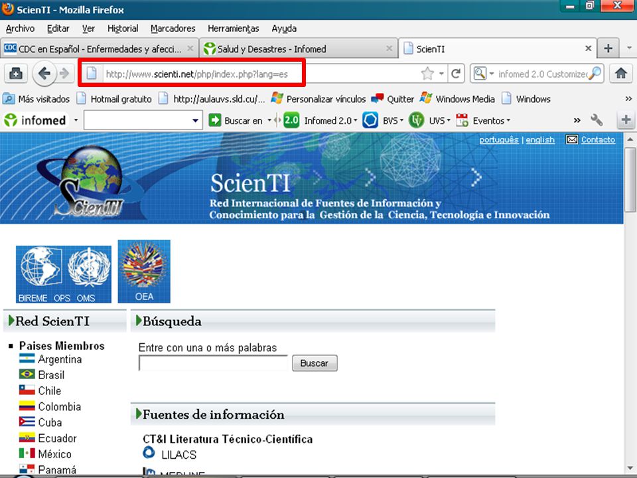Click the green Buscar en arrow icon
The image size is (637, 478).
(214, 120)
